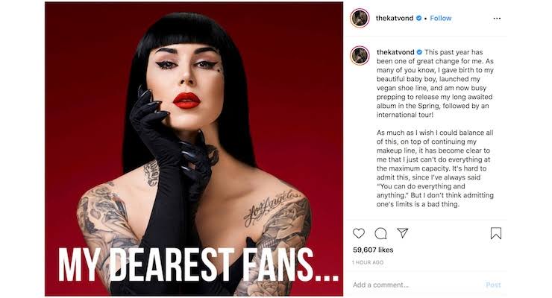Save the post with the bookmark icon
Screen dimensions: 552x298
(495, 233)
